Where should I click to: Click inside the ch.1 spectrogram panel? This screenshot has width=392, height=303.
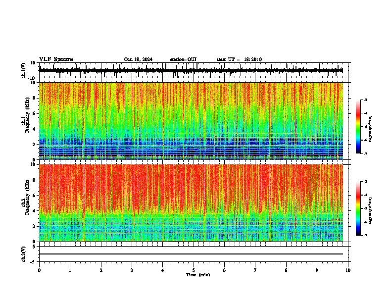tap(191, 121)
